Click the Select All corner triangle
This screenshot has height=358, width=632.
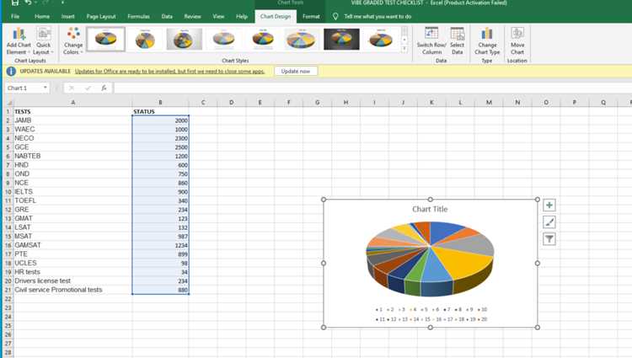9,103
